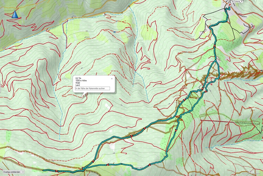Click the northernmost red direction arrow on track
This screenshot has height=176, width=263.
click(x=214, y=46)
